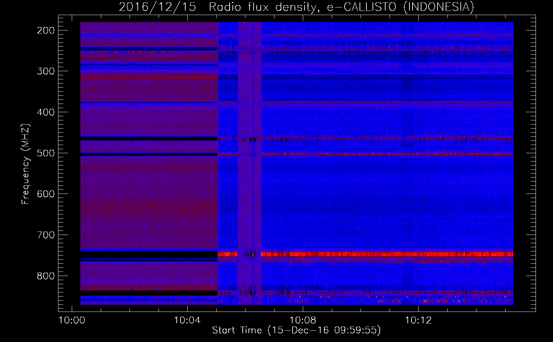Click the date "2016/12/15" in the title
This screenshot has width=553, height=342.
(x=158, y=7)
